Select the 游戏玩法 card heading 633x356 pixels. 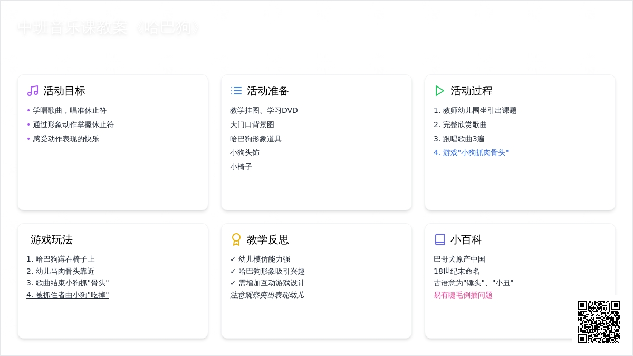(52, 239)
